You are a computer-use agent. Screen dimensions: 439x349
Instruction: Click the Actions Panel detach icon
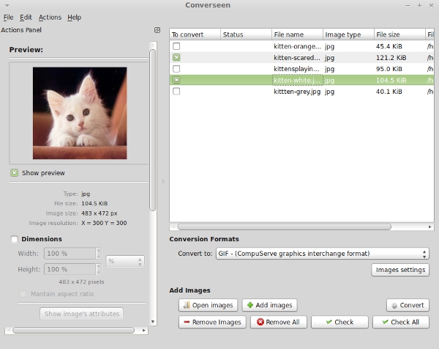click(x=157, y=30)
